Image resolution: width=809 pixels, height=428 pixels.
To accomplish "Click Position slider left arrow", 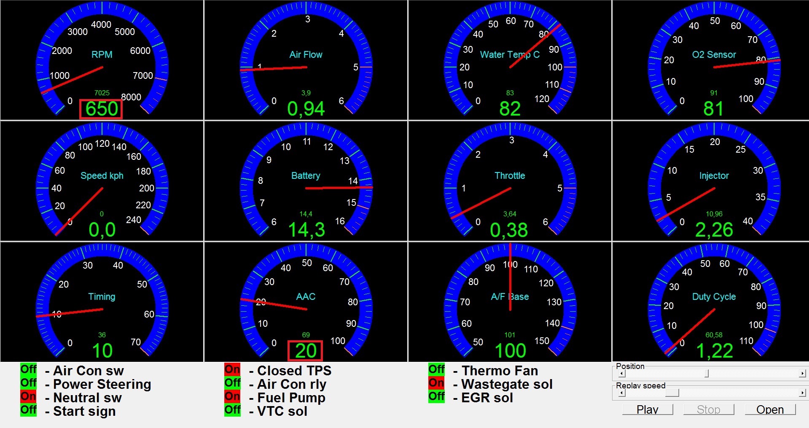I will click(622, 374).
